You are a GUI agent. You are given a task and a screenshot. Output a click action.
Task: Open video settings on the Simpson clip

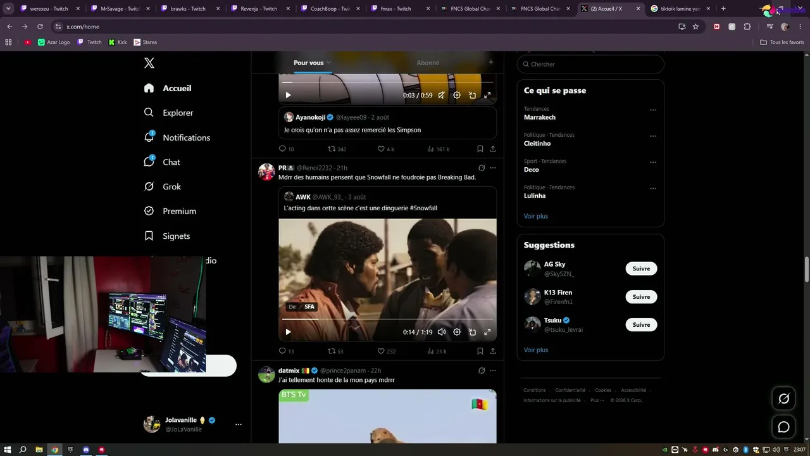pyautogui.click(x=457, y=95)
